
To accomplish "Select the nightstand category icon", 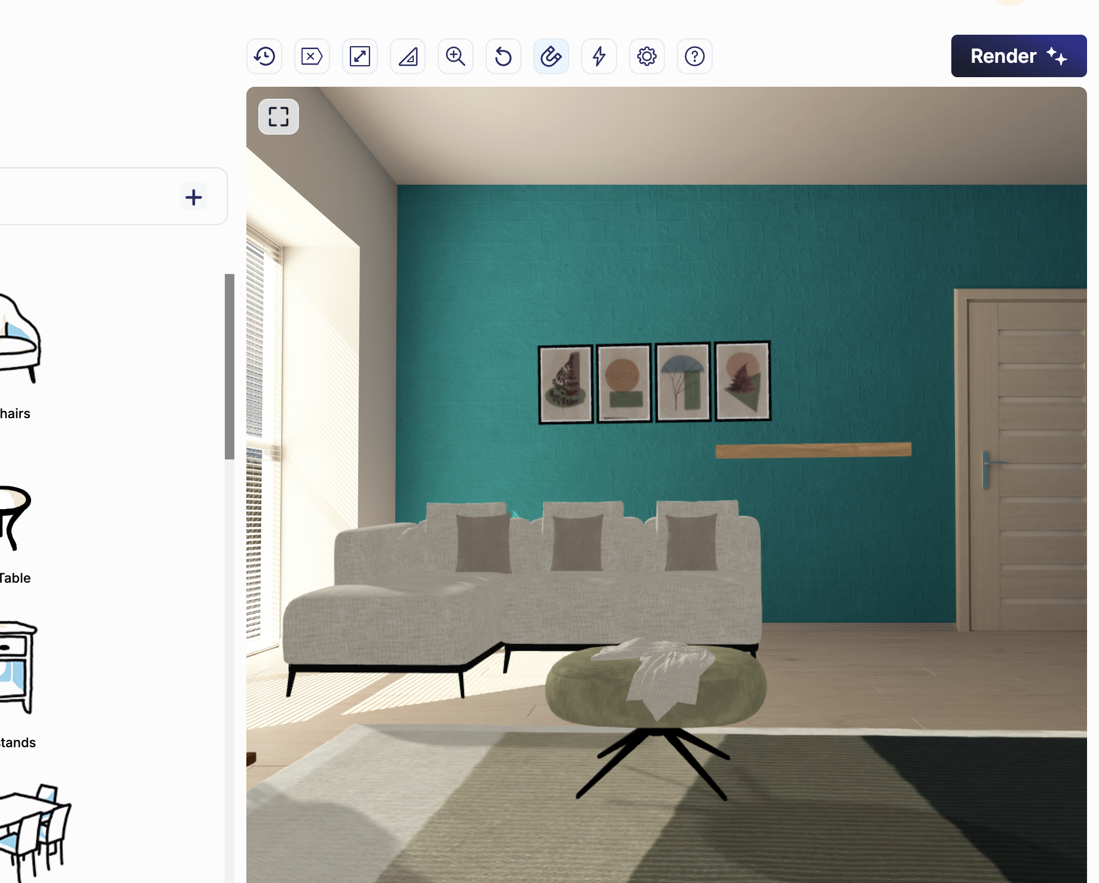I will click(18, 668).
